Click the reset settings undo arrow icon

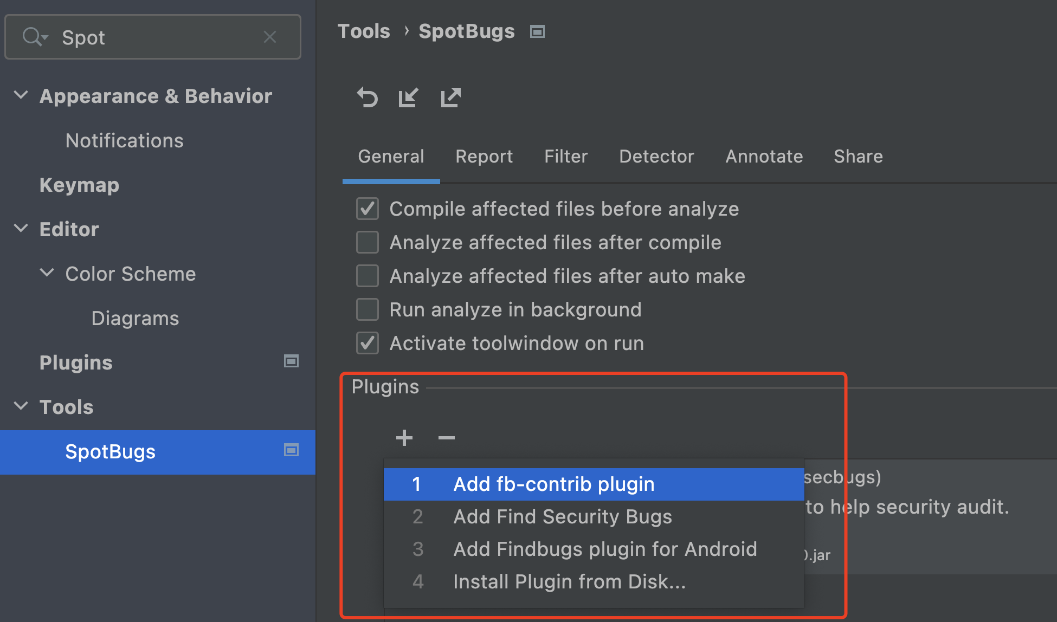point(368,98)
